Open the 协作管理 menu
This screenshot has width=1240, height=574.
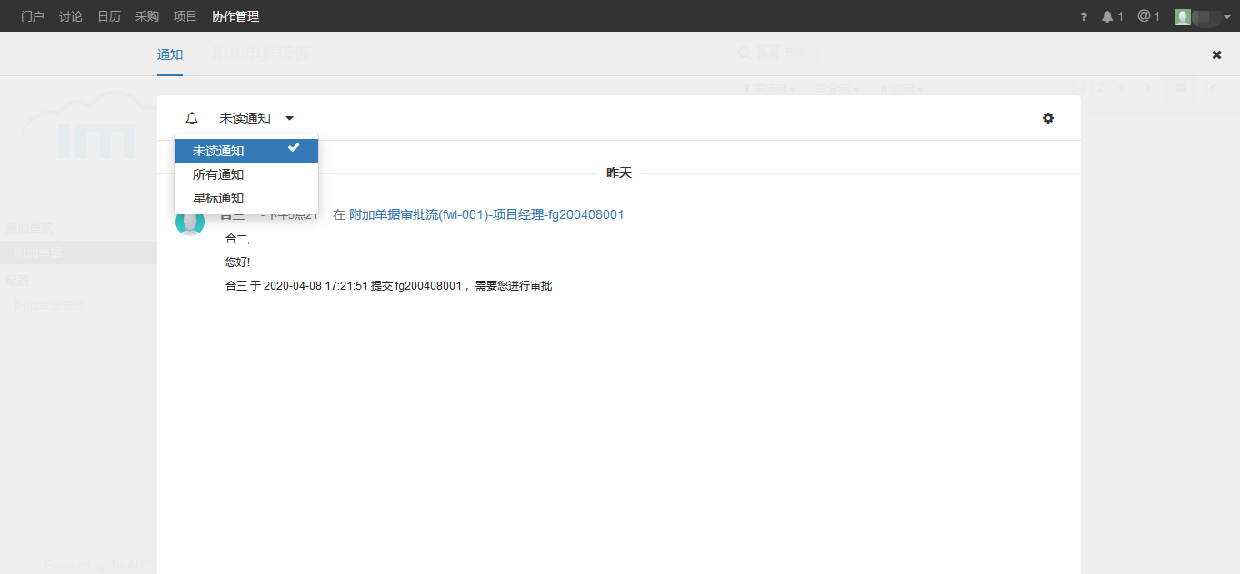[x=235, y=16]
